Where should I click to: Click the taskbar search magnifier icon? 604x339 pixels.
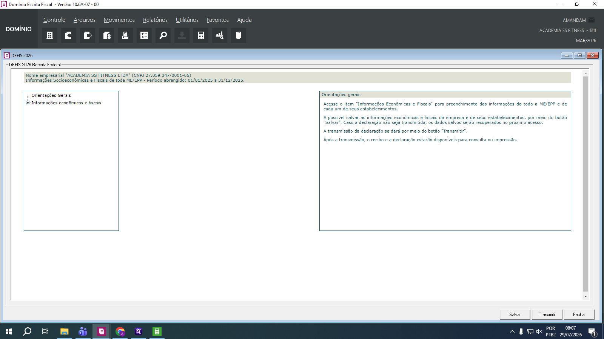pyautogui.click(x=27, y=331)
